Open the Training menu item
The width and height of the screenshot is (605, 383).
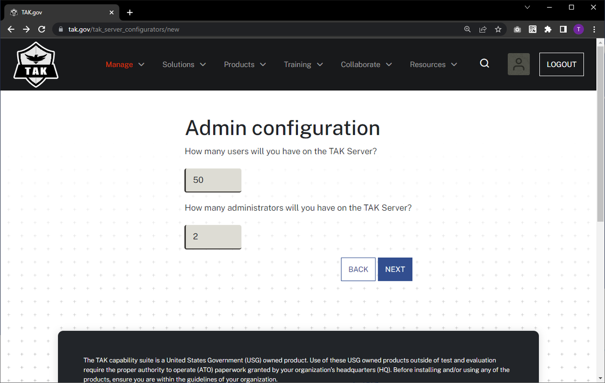[297, 65]
